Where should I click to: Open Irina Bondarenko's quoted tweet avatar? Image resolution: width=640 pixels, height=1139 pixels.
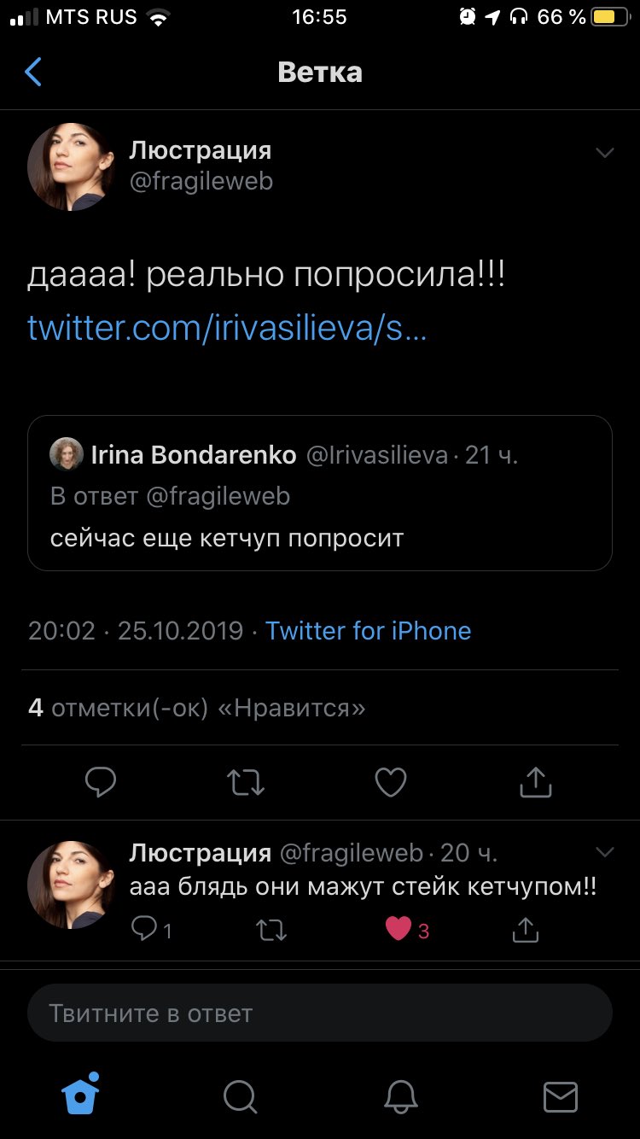[x=67, y=455]
